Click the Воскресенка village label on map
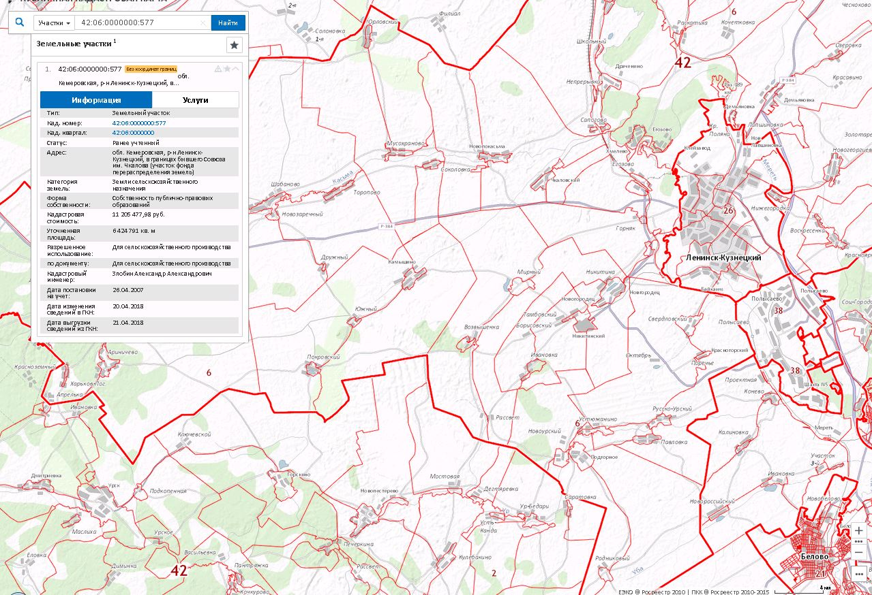The width and height of the screenshot is (872, 595). [807, 231]
